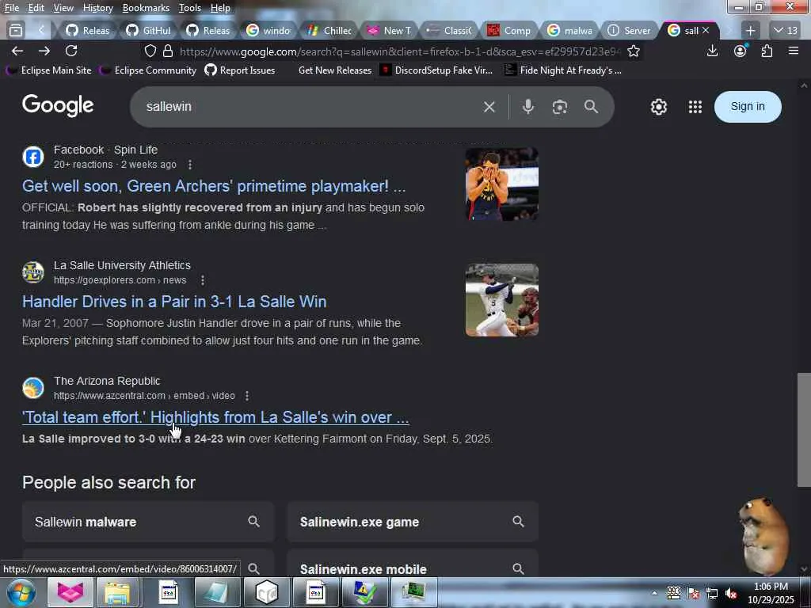Viewport: 811px width, 608px height.
Task: Open the Google apps grid
Action: tap(695, 107)
